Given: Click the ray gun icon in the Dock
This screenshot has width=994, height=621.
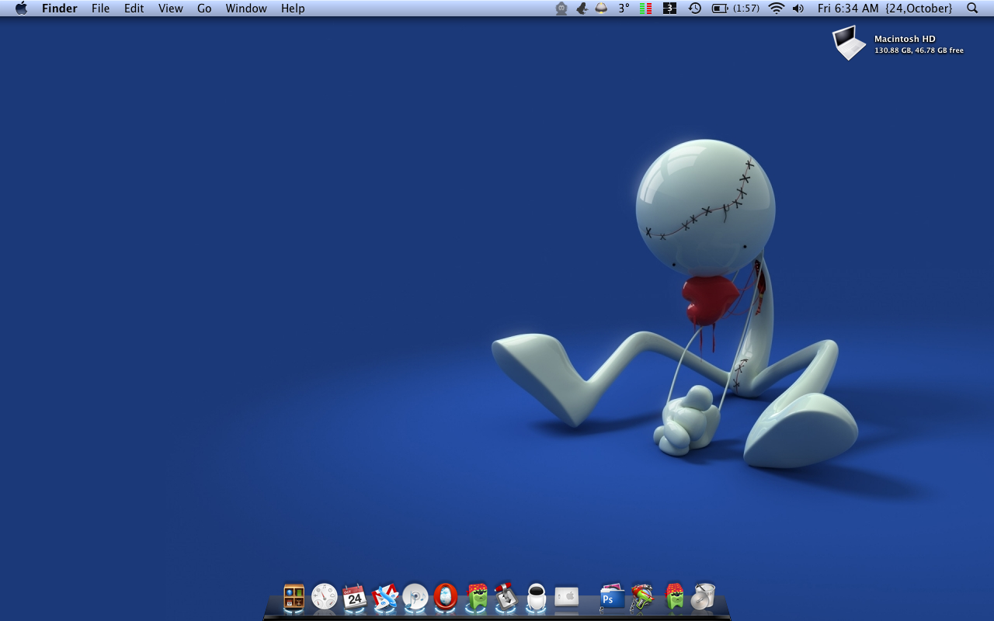Looking at the screenshot, I should point(642,597).
